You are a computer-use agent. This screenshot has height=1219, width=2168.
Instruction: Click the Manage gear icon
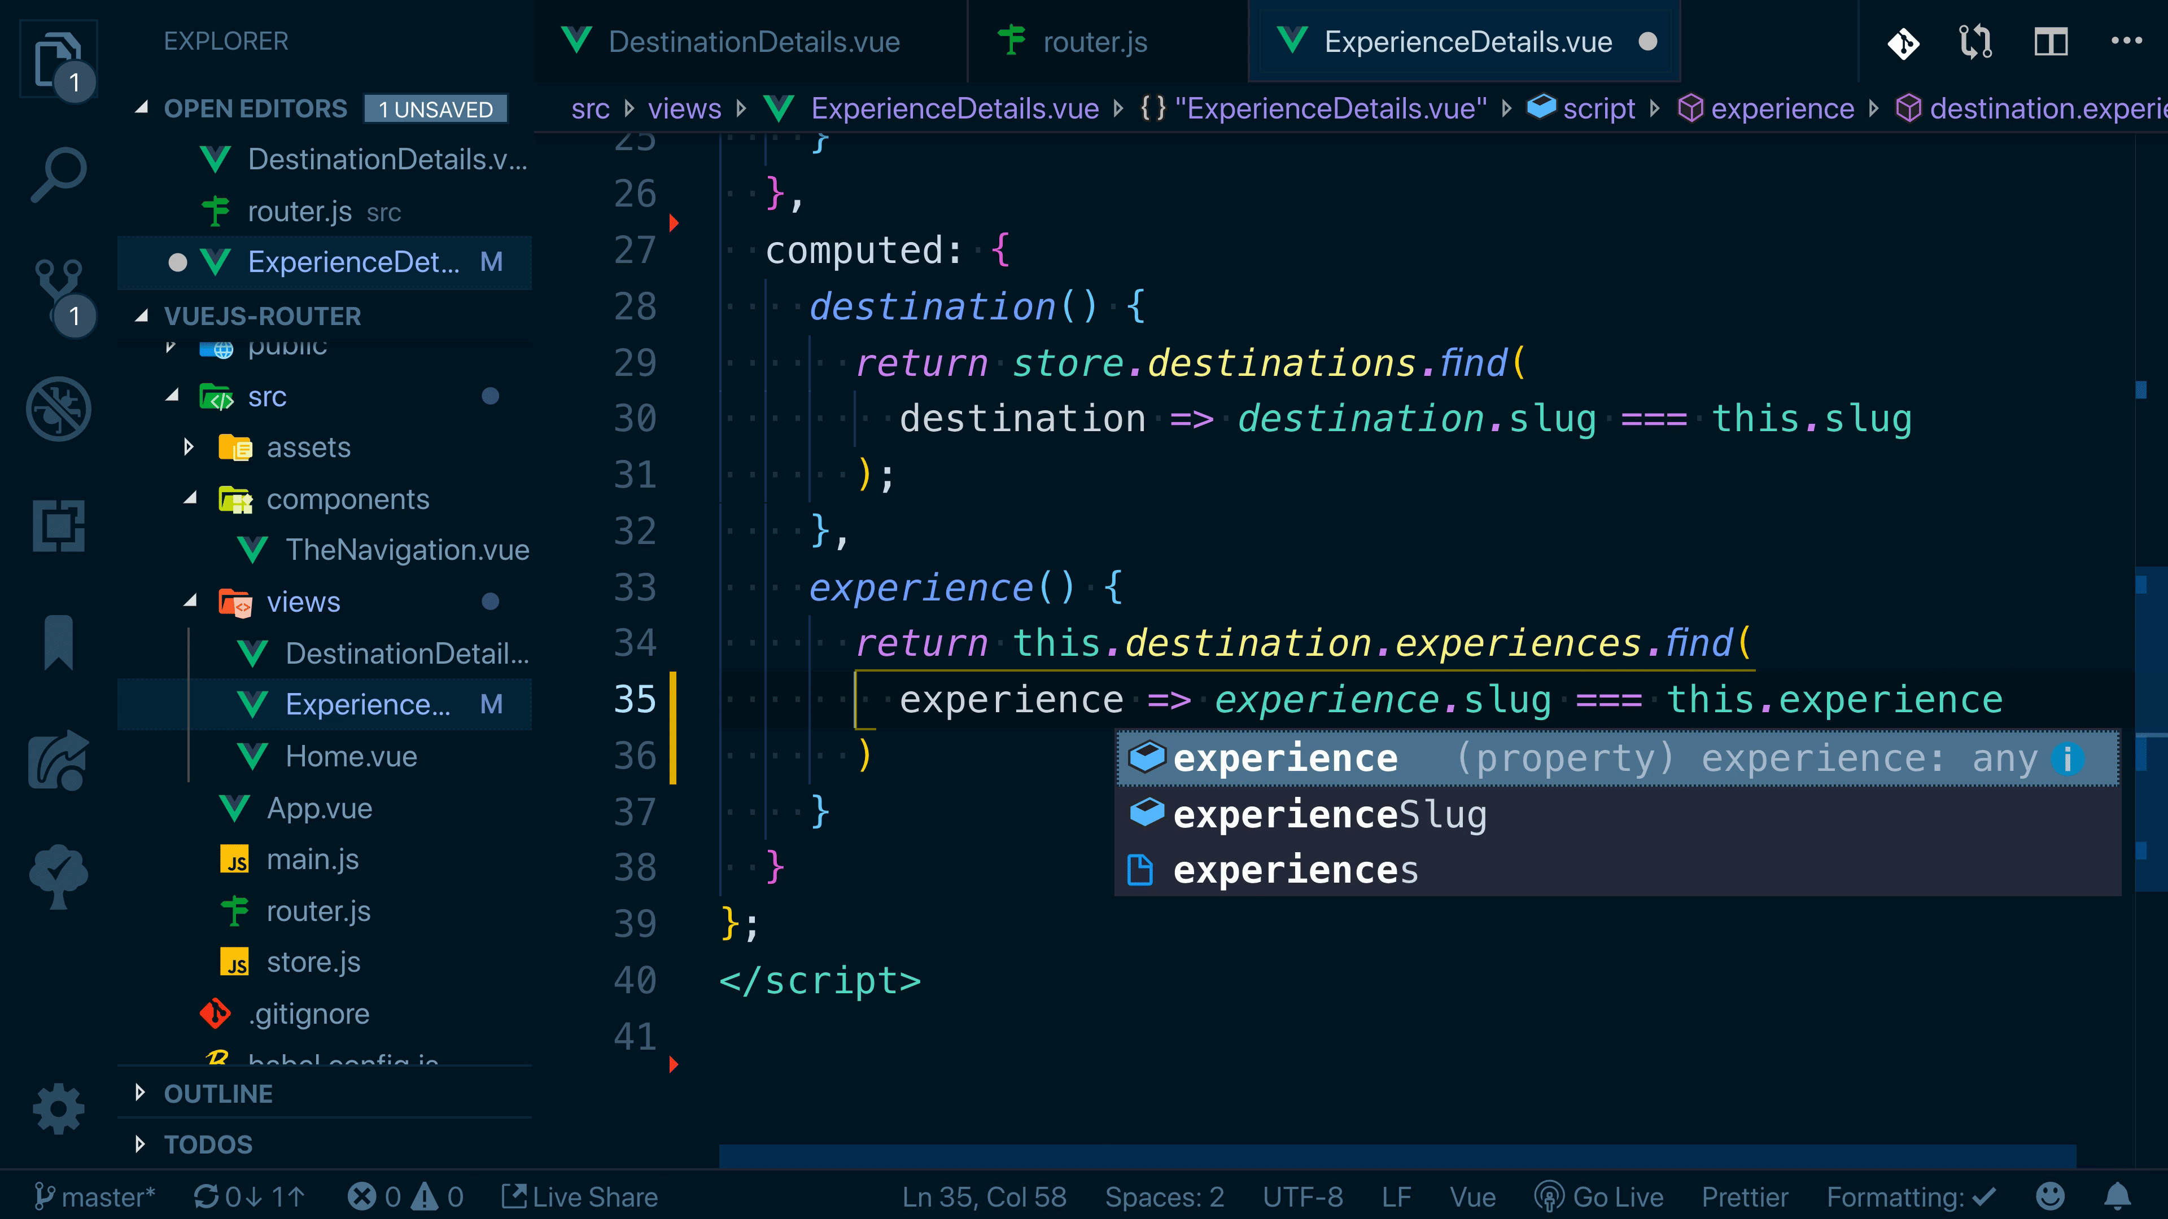point(58,1108)
